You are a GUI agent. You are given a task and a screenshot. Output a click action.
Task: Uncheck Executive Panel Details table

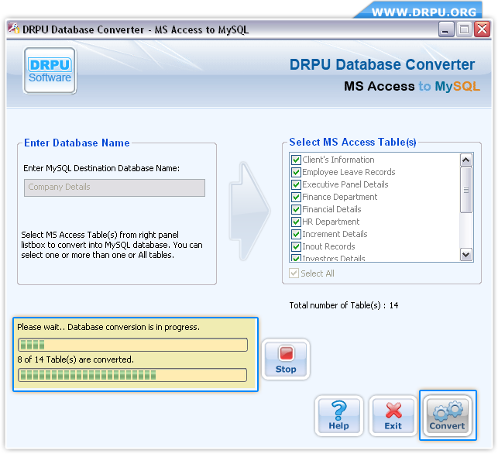click(296, 184)
